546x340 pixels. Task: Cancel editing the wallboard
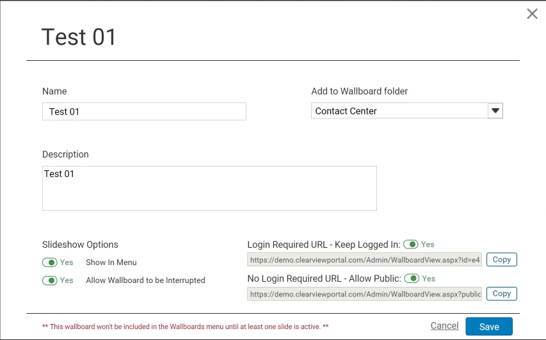(x=444, y=326)
